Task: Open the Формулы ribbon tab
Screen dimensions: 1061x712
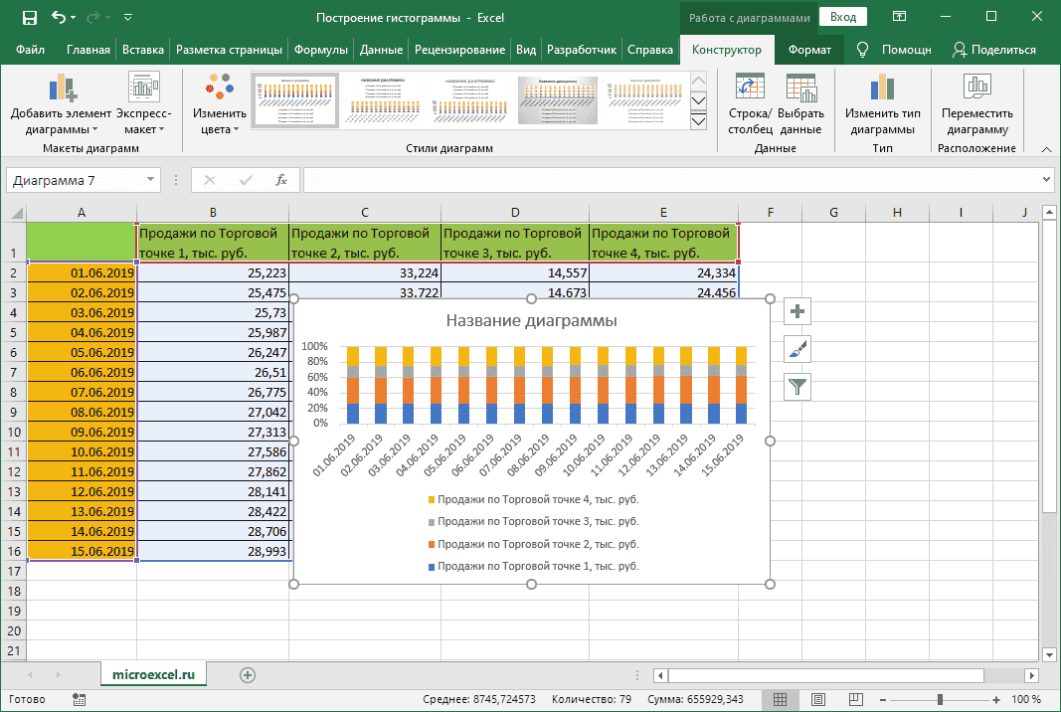Action: coord(320,50)
